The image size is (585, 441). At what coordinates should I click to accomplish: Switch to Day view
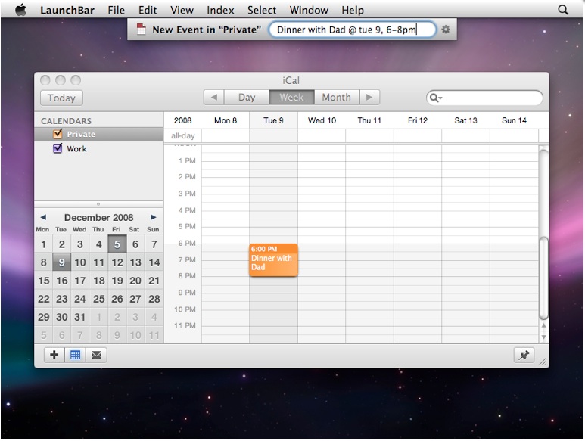(x=247, y=97)
